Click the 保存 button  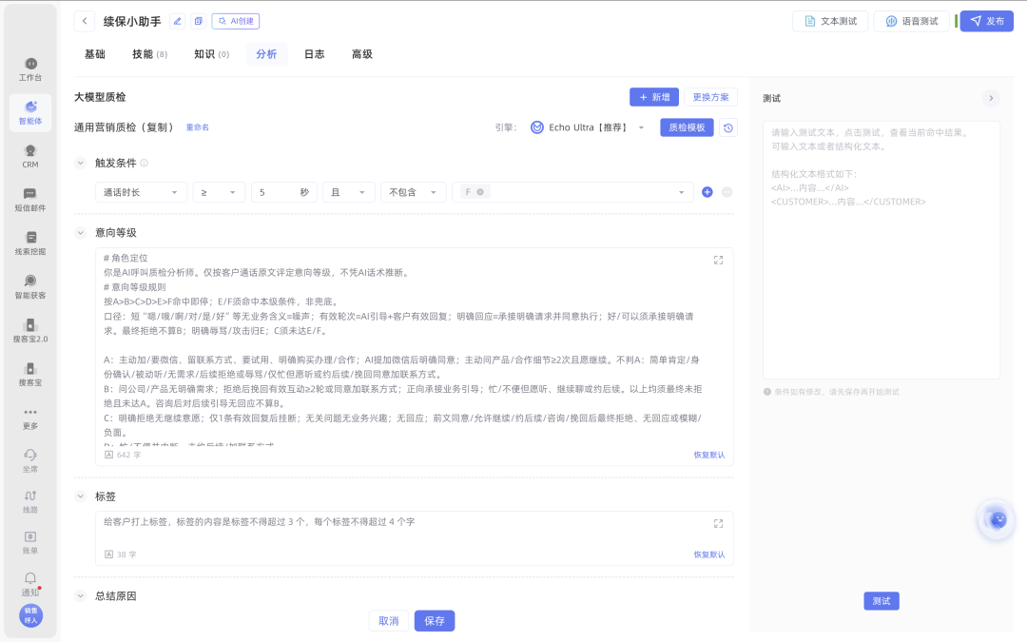435,621
